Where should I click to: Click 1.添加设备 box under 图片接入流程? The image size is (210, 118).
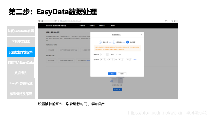[x=51, y=61]
